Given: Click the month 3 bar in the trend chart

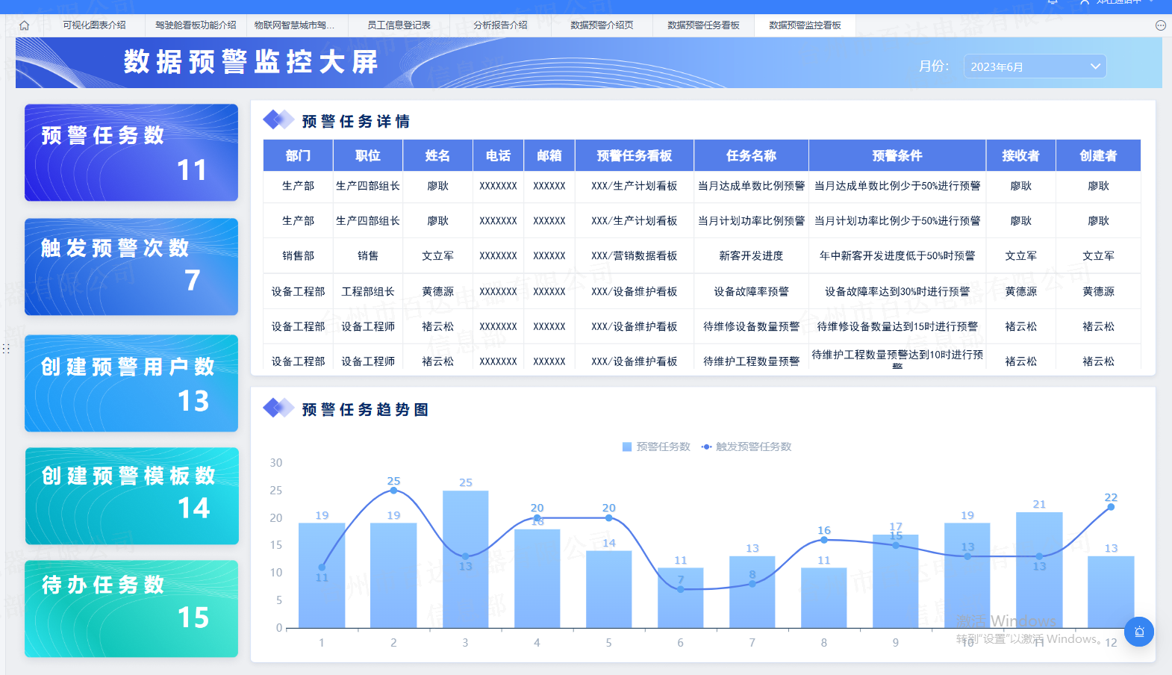Looking at the screenshot, I should click(x=465, y=559).
